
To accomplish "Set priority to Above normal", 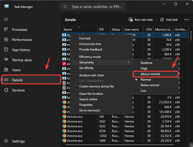I will click(150, 74).
